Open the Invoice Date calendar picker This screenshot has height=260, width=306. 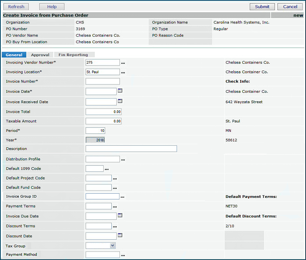120,91
